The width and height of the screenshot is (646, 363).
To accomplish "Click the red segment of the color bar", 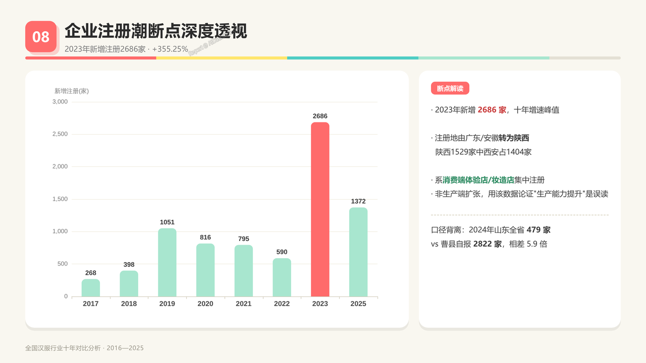I will (91, 58).
